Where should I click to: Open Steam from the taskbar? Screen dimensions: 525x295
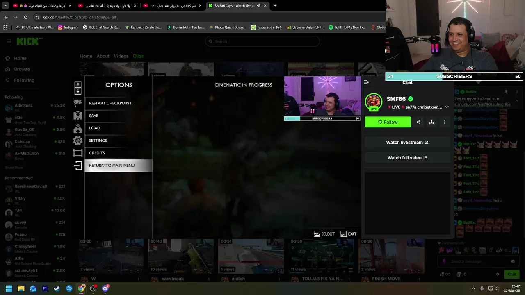tap(57, 288)
